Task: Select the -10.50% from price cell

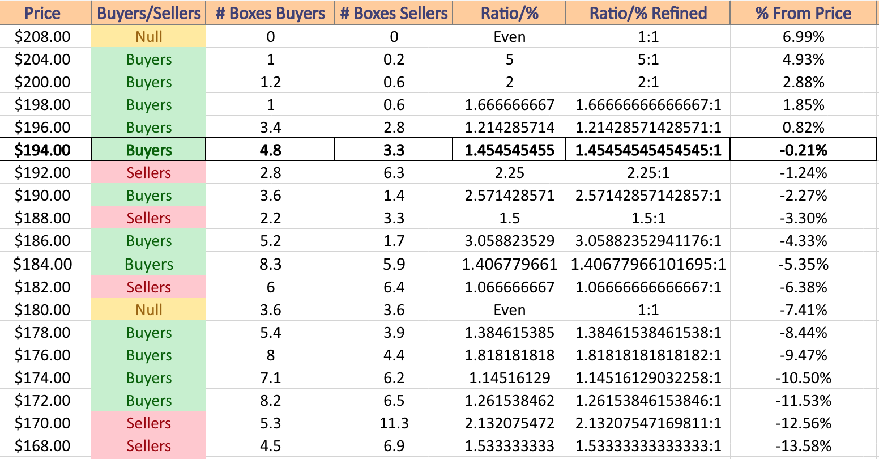Action: tap(803, 378)
